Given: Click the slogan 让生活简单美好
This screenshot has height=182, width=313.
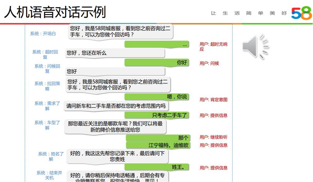Looking at the screenshot, I should coord(249,13).
